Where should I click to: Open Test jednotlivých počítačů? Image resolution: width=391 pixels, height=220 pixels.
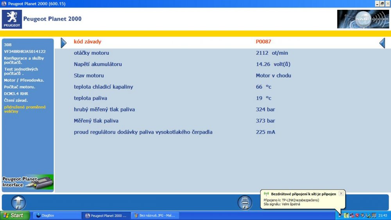click(21, 71)
